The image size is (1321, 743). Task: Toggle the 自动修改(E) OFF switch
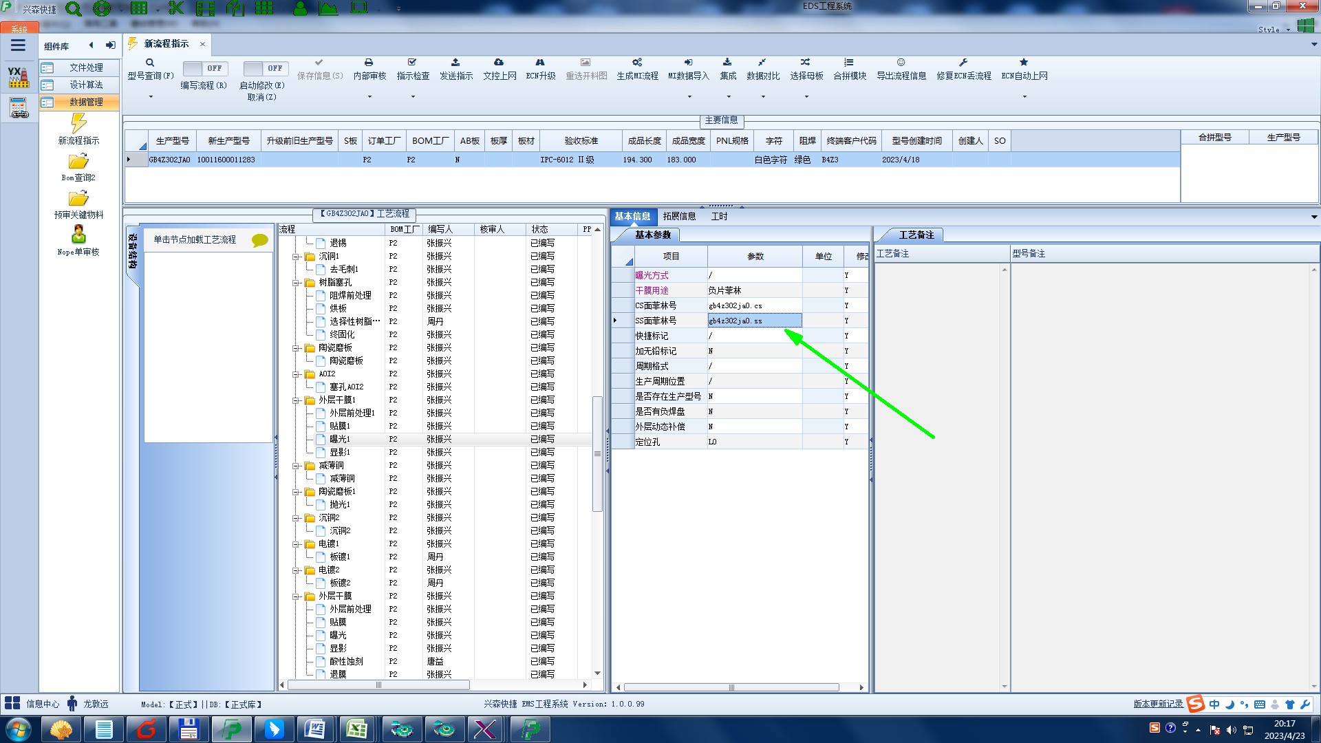[x=266, y=68]
